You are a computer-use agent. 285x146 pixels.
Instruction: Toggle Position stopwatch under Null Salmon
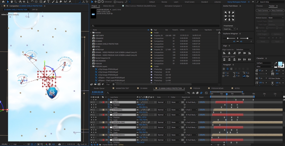click(x=109, y=117)
